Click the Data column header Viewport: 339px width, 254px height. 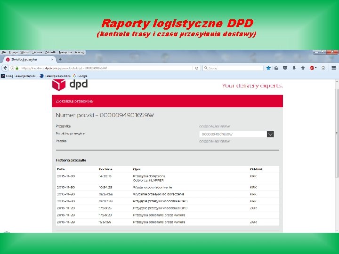pyautogui.click(x=61, y=169)
